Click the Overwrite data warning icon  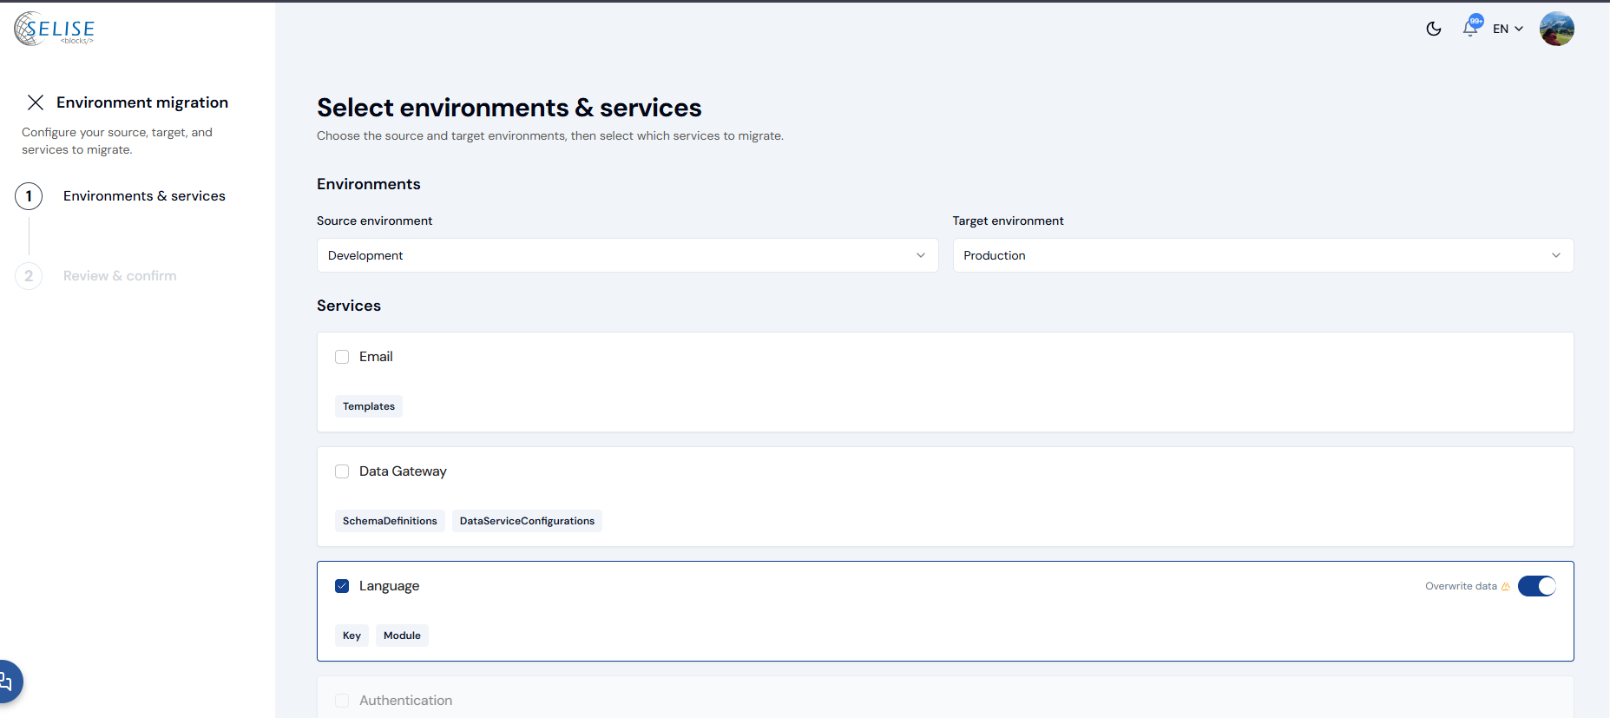coord(1506,586)
